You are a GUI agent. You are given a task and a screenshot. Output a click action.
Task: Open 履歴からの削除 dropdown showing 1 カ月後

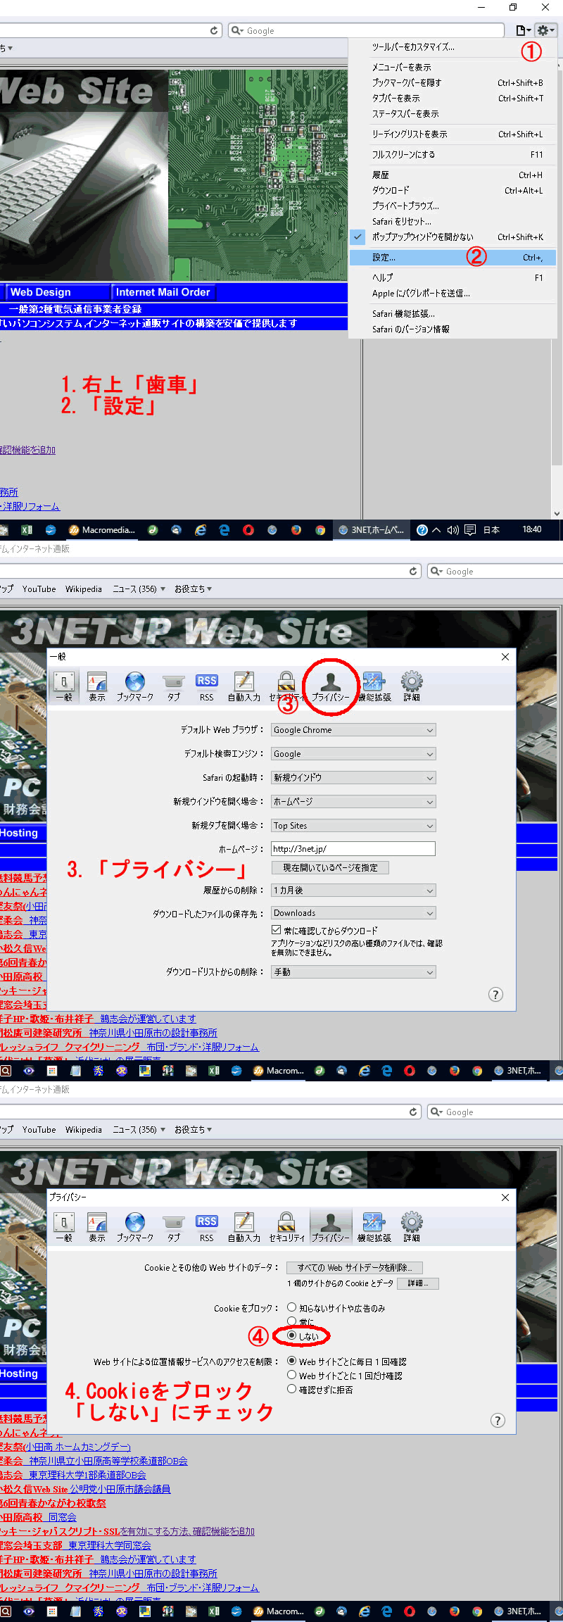(x=353, y=891)
